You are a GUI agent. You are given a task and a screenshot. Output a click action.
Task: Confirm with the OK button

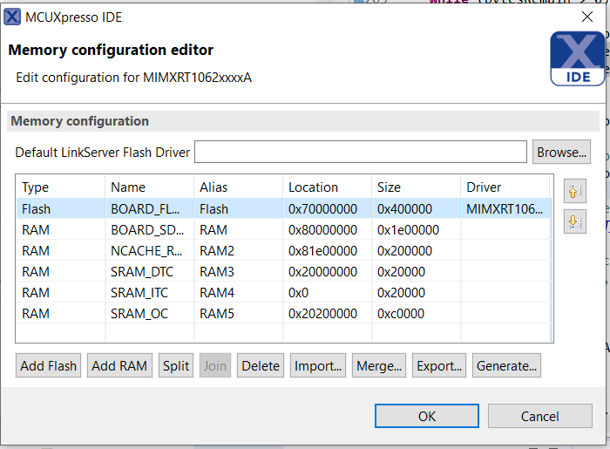click(x=427, y=416)
